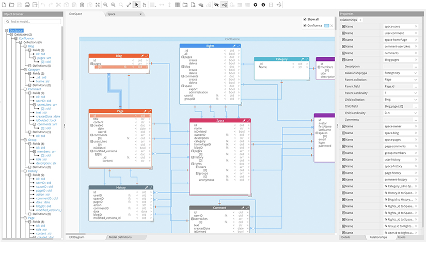Edit the Page entity with its pencil icon
Viewport: 426px width, 271px height.
coord(145,111)
